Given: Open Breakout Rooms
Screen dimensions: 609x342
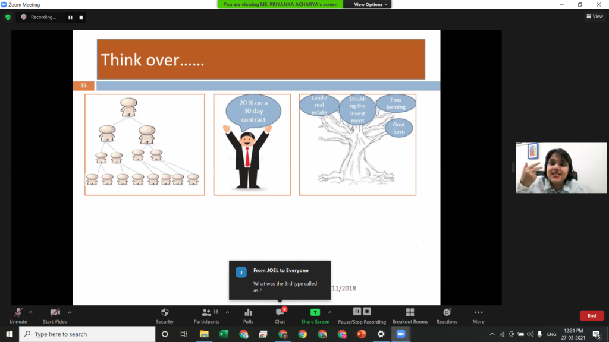Looking at the screenshot, I should click(x=410, y=314).
